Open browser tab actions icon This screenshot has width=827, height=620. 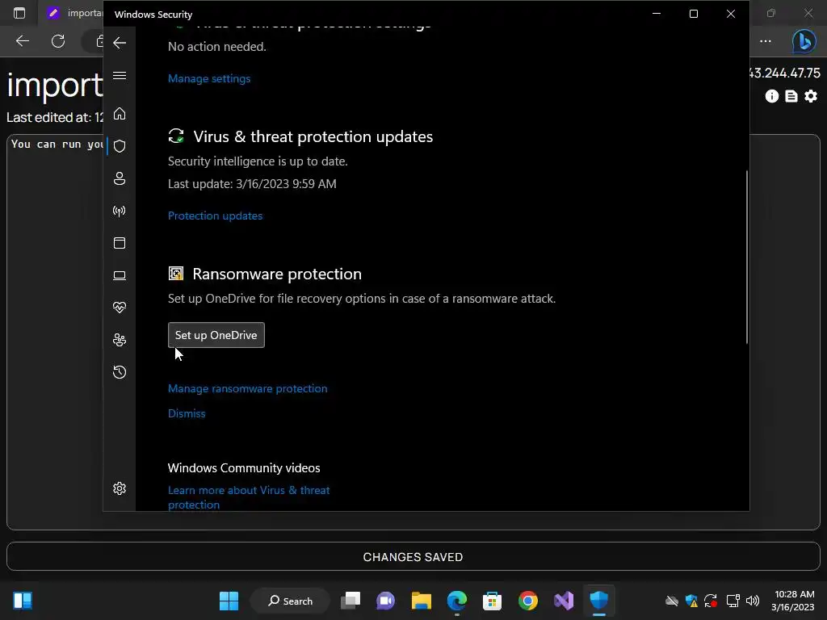pos(19,13)
